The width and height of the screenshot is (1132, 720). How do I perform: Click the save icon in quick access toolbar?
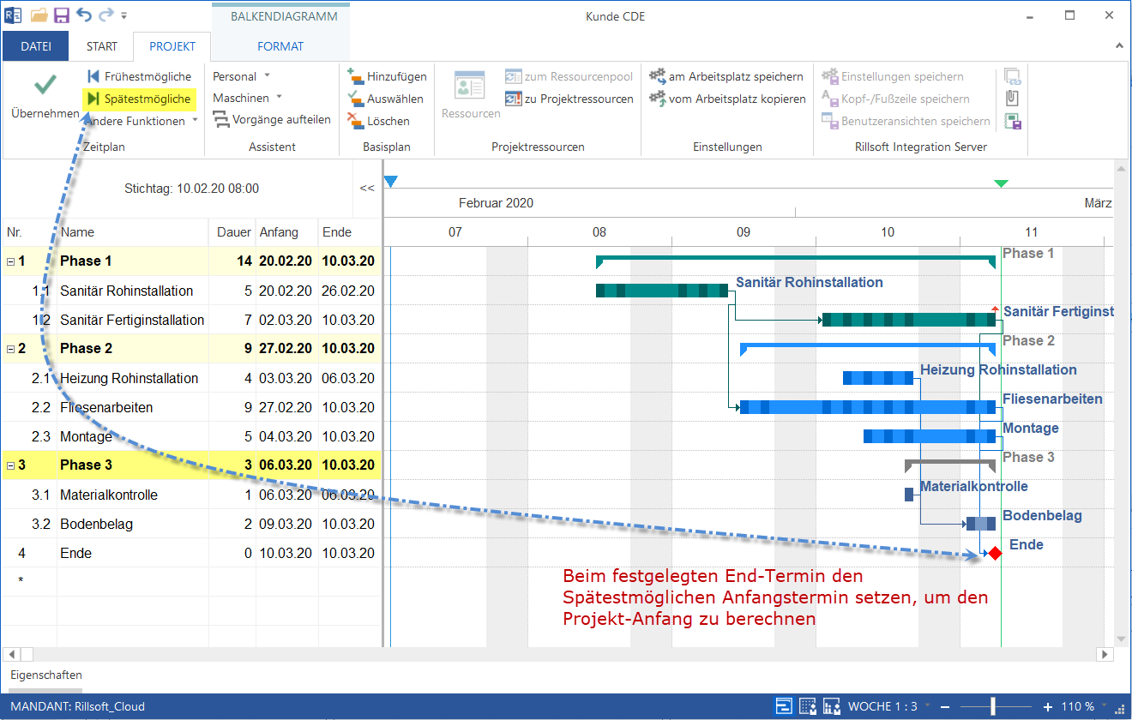tap(61, 15)
